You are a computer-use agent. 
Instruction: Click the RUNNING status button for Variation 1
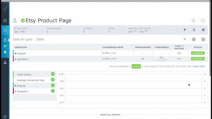(198, 59)
